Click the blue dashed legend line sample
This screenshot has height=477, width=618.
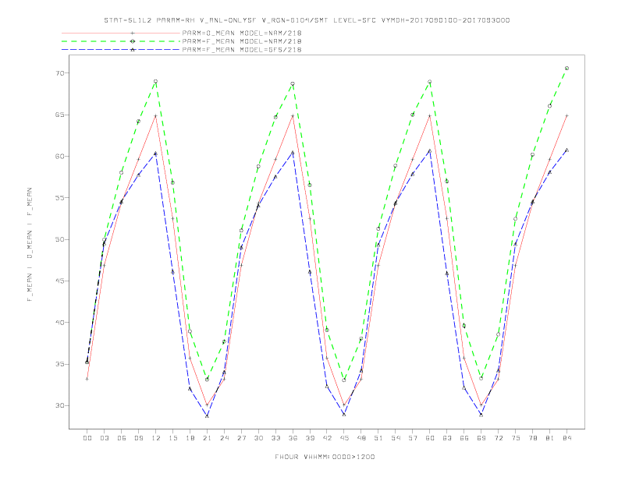point(121,50)
